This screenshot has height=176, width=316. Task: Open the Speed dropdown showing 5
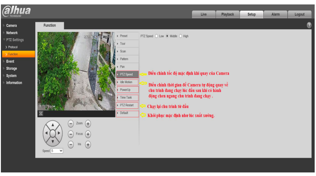57,151
